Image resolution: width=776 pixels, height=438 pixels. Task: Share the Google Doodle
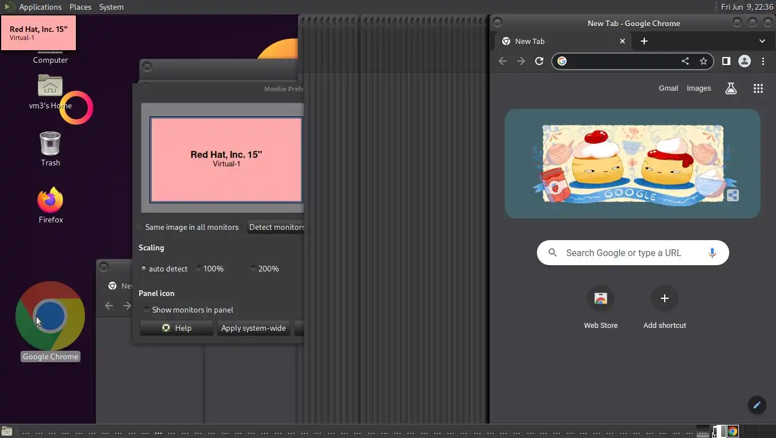click(x=733, y=196)
